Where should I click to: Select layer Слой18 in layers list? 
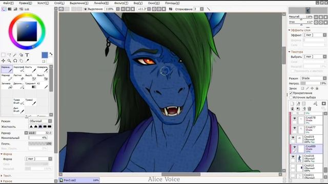pos(306,158)
